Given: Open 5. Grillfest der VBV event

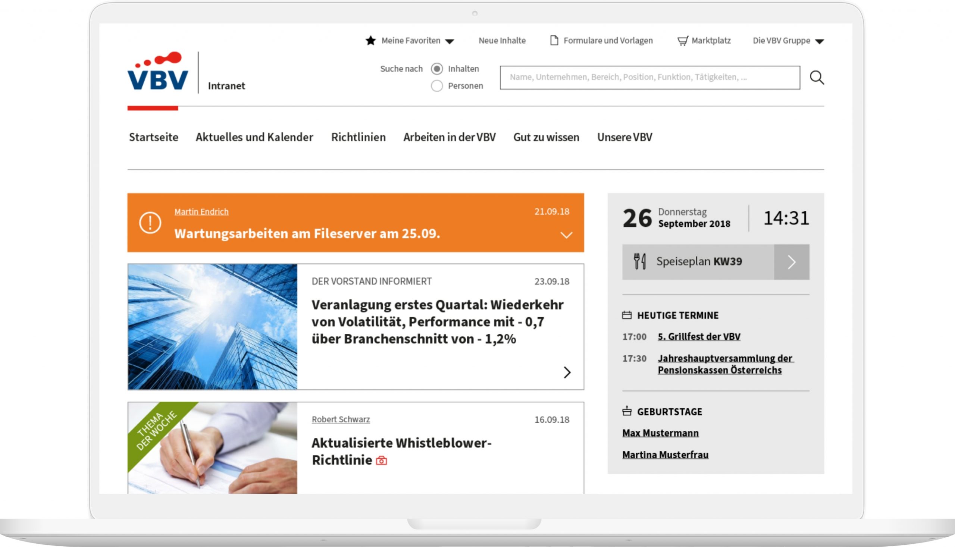Looking at the screenshot, I should pos(699,336).
